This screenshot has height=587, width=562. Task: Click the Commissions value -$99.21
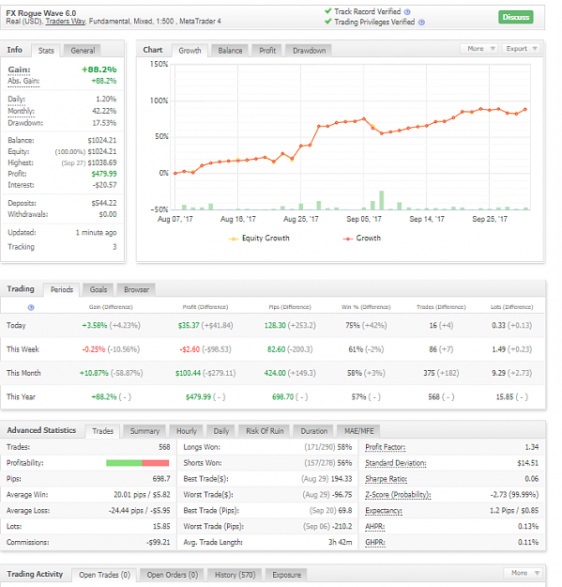pos(159,542)
